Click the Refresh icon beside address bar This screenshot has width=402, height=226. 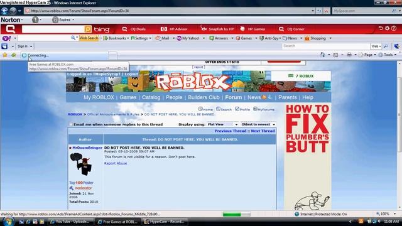click(x=319, y=11)
